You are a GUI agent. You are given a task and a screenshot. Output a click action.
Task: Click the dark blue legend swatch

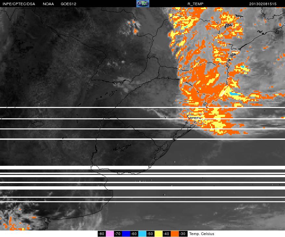pos(126,234)
